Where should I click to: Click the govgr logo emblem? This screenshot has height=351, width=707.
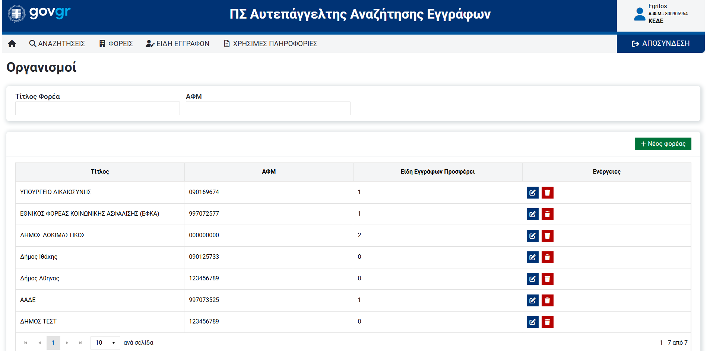[17, 14]
